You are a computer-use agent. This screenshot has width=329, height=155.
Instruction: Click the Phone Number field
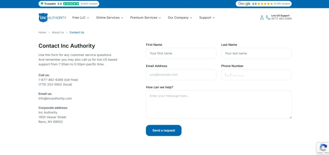256,74
